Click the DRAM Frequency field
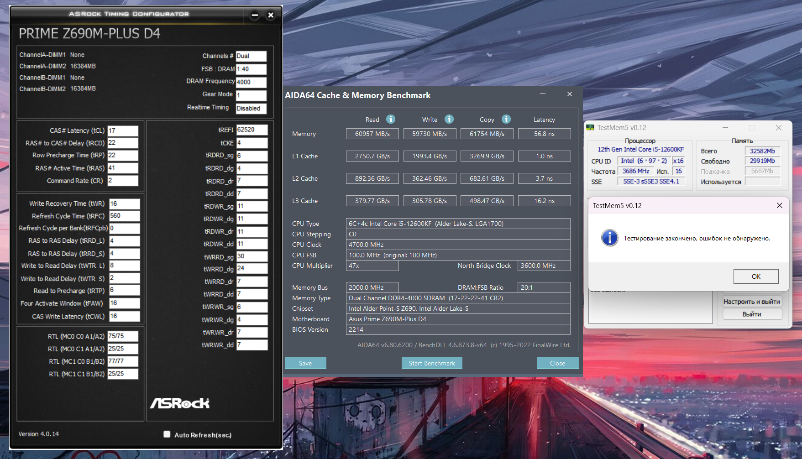 (251, 82)
